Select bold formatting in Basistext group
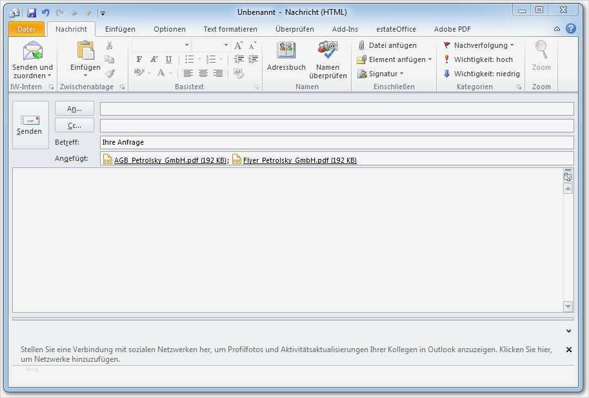The height and width of the screenshot is (398, 589). [139, 59]
